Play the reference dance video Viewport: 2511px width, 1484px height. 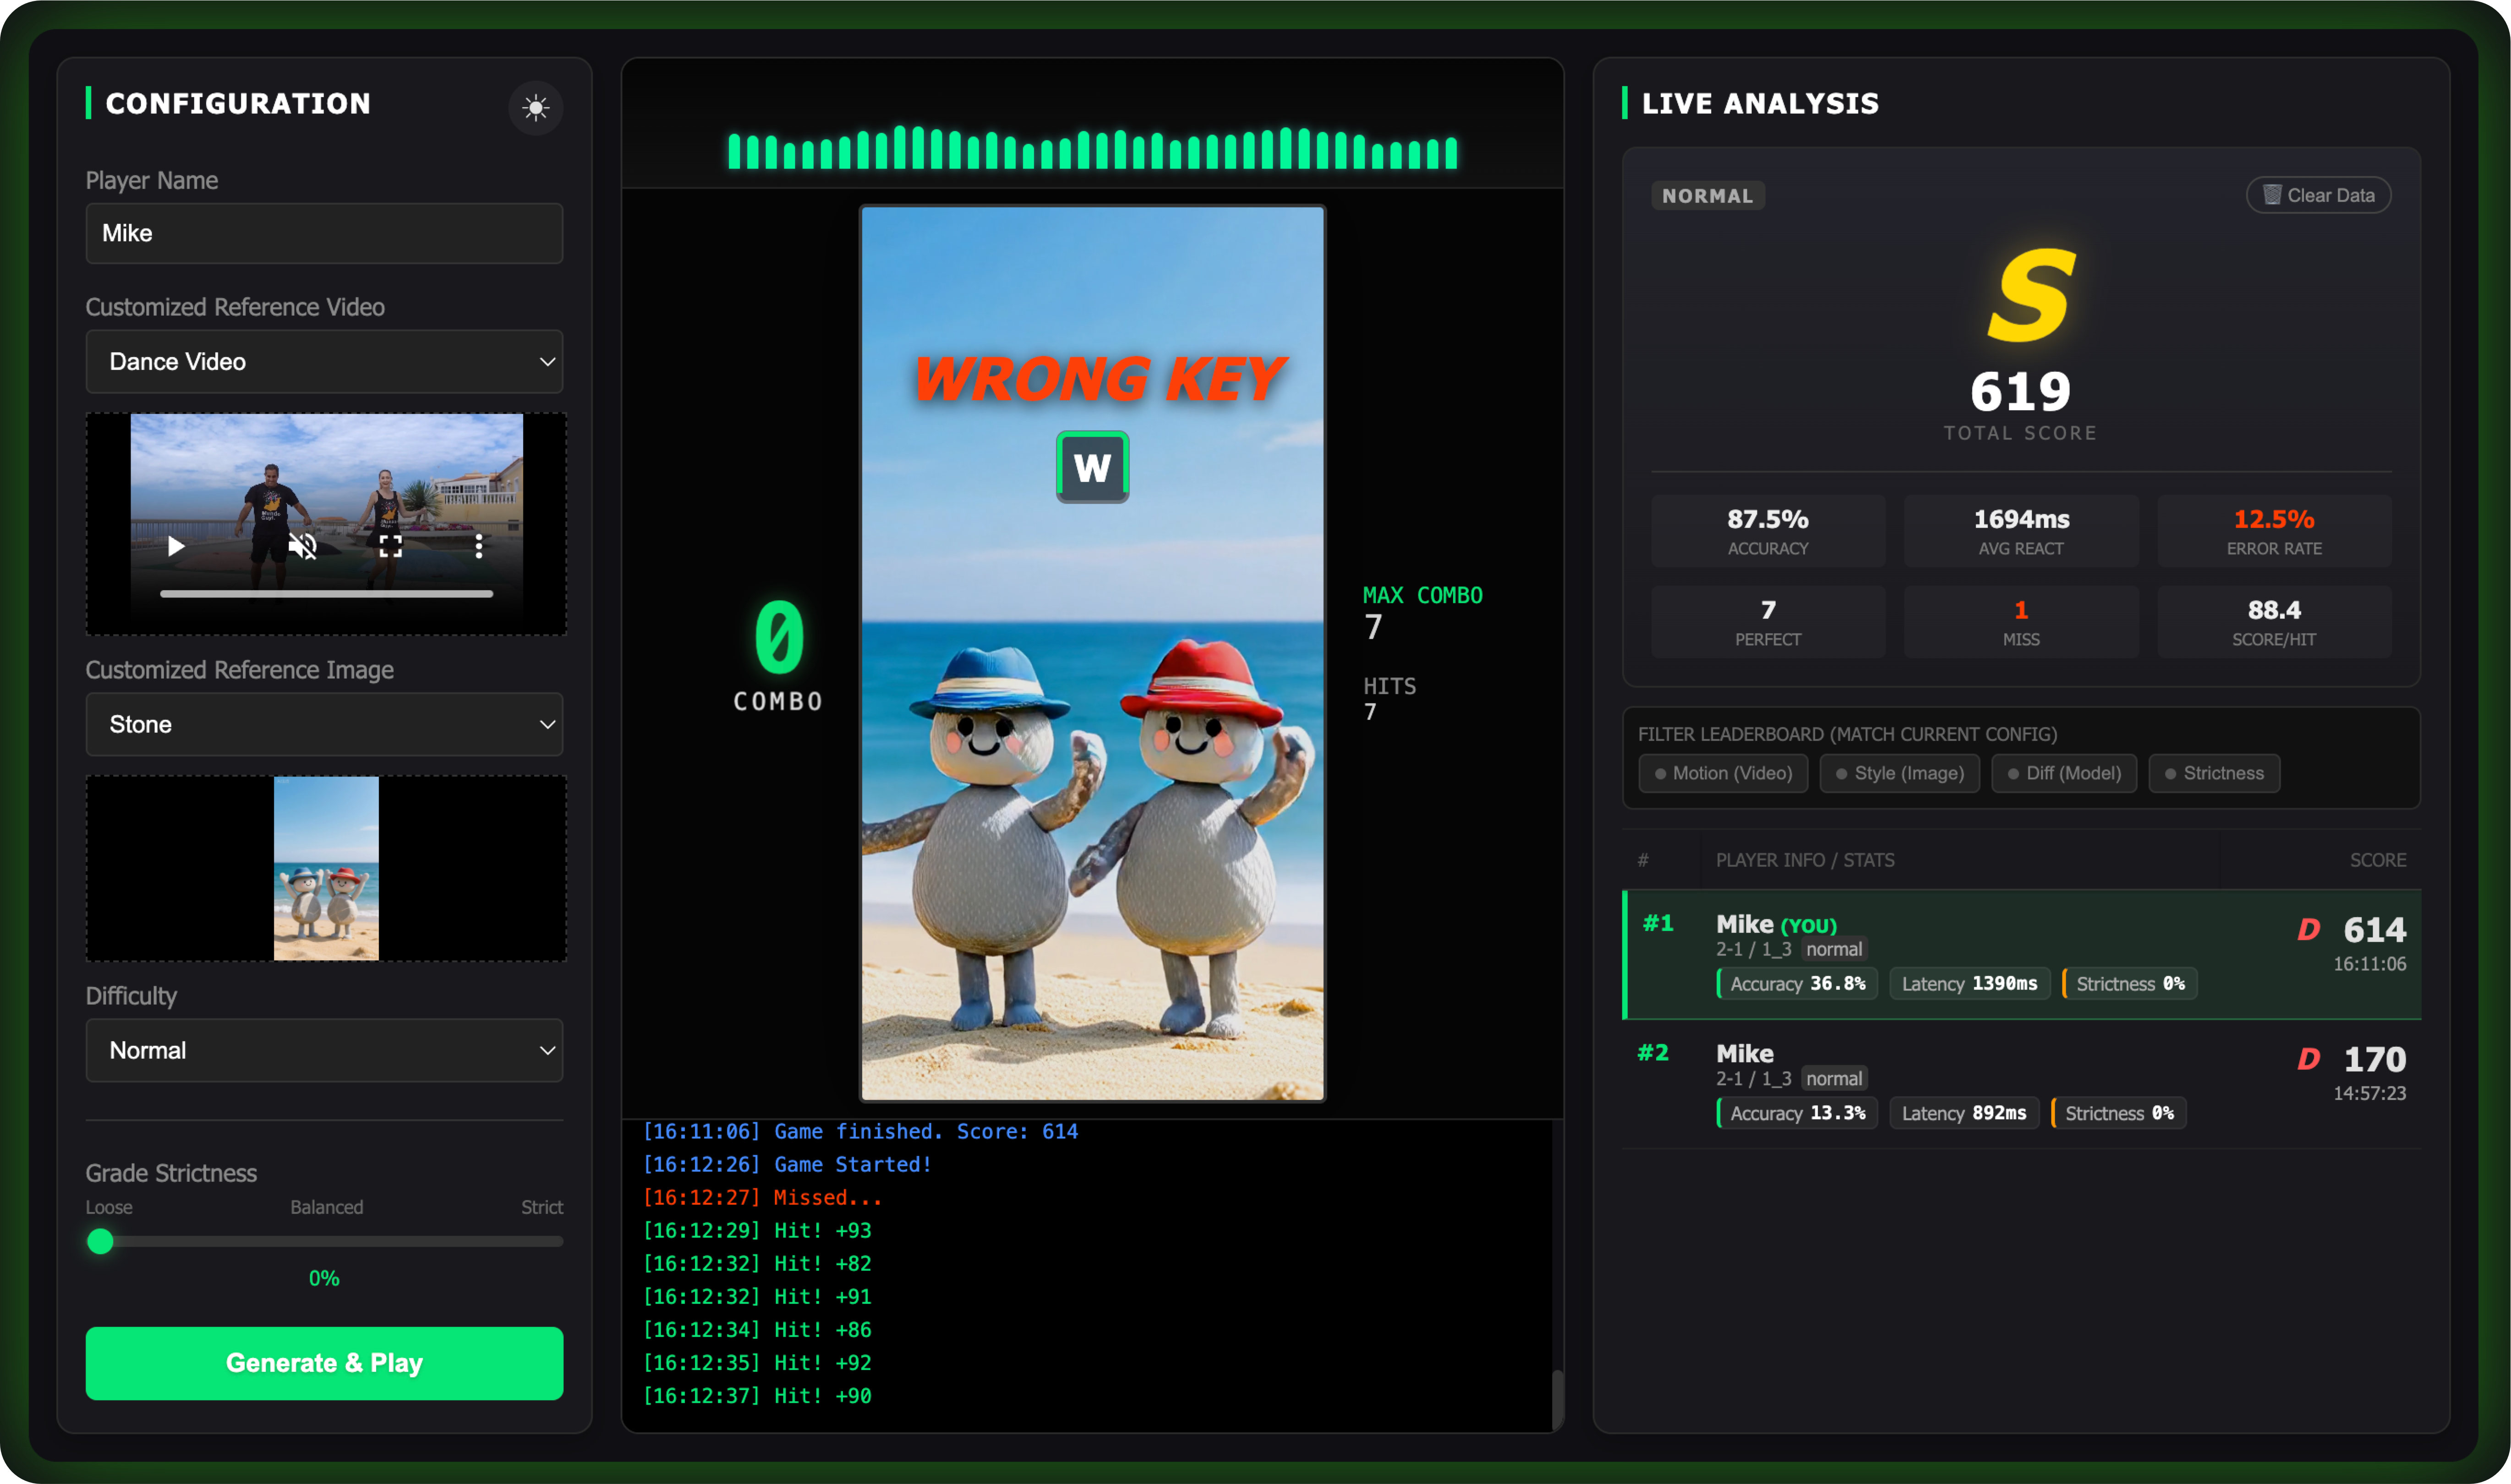coord(176,546)
